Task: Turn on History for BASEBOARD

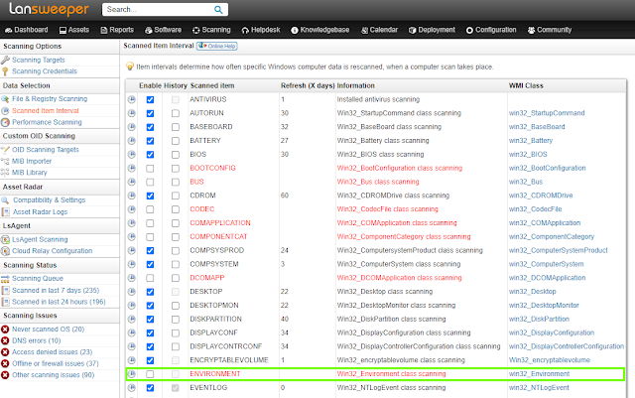Action: point(176,127)
